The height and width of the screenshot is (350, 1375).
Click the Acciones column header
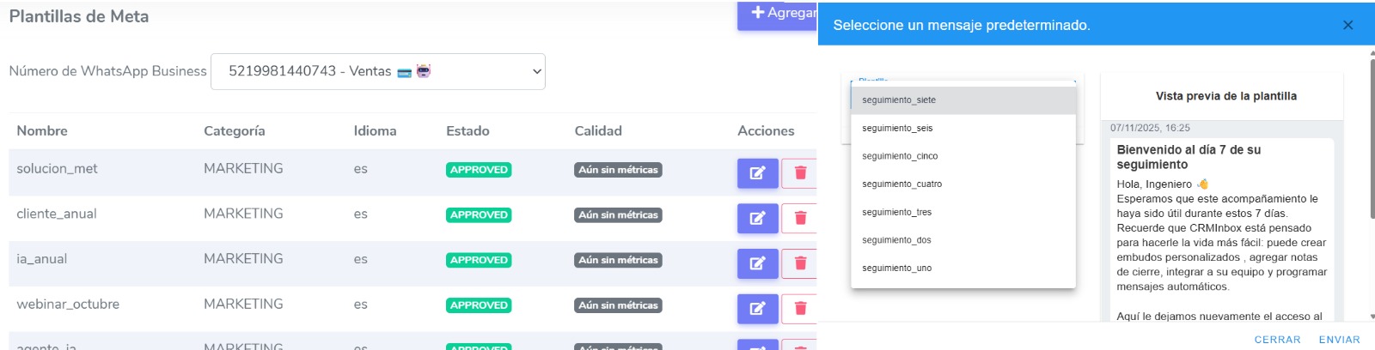[x=766, y=130]
